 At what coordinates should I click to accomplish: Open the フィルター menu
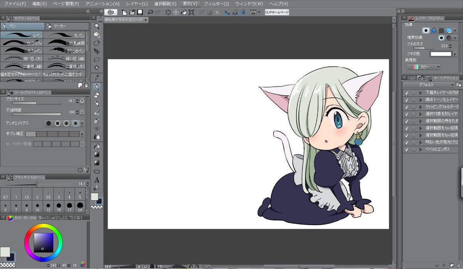click(216, 4)
